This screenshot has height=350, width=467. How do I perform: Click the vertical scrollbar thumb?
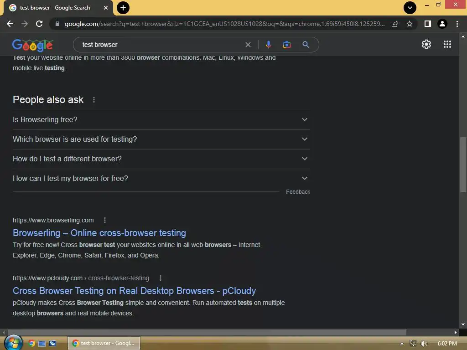[x=463, y=164]
